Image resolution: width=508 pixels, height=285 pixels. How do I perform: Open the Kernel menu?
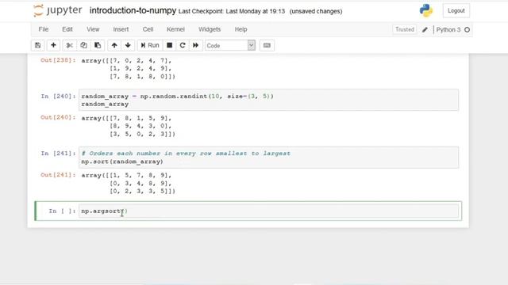tap(175, 29)
